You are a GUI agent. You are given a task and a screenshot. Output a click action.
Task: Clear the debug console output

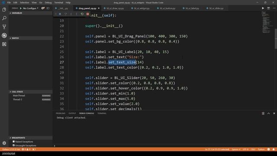[x=263, y=114]
